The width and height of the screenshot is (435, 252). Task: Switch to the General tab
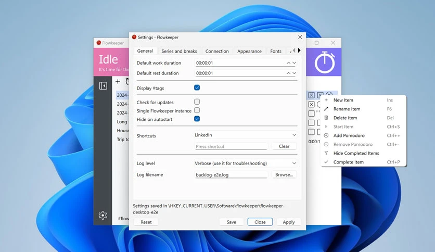(x=145, y=51)
